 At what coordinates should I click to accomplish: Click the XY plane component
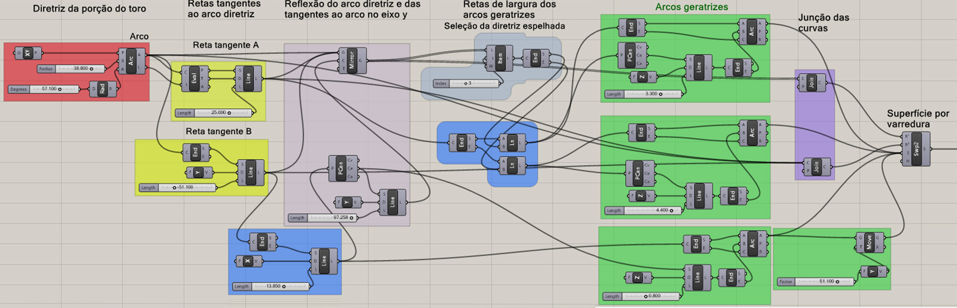pos(28,53)
